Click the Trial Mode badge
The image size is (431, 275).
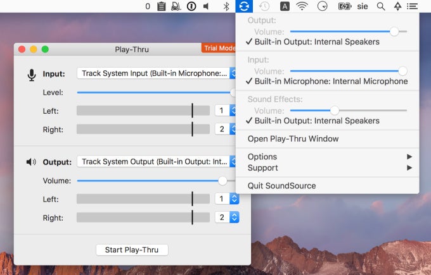219,48
